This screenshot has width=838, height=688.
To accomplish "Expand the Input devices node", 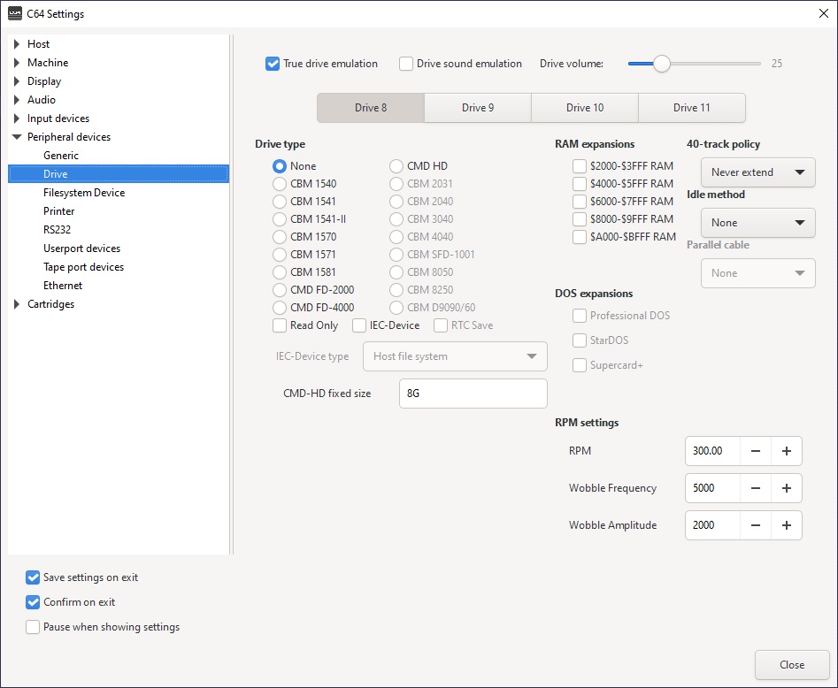I will pyautogui.click(x=17, y=118).
